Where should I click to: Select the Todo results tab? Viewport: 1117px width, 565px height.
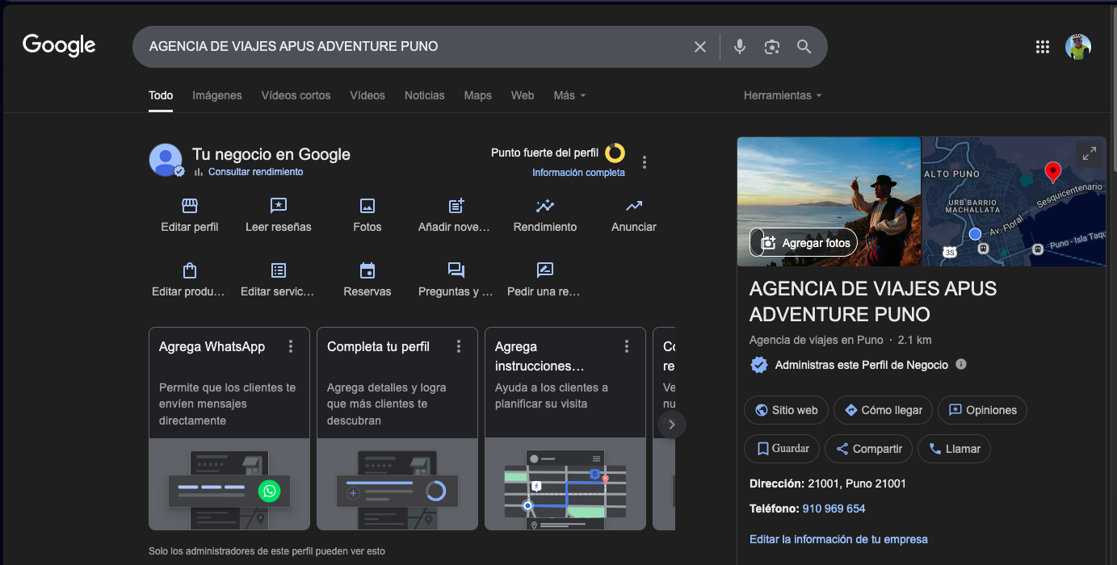pyautogui.click(x=161, y=95)
